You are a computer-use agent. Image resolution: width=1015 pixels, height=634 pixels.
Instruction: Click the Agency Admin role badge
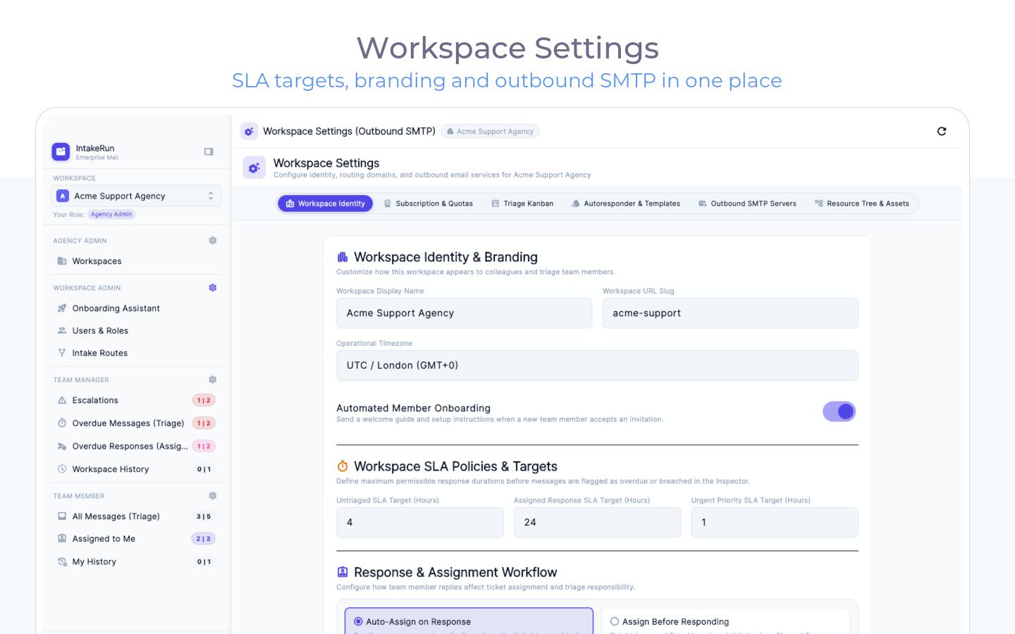coord(111,214)
